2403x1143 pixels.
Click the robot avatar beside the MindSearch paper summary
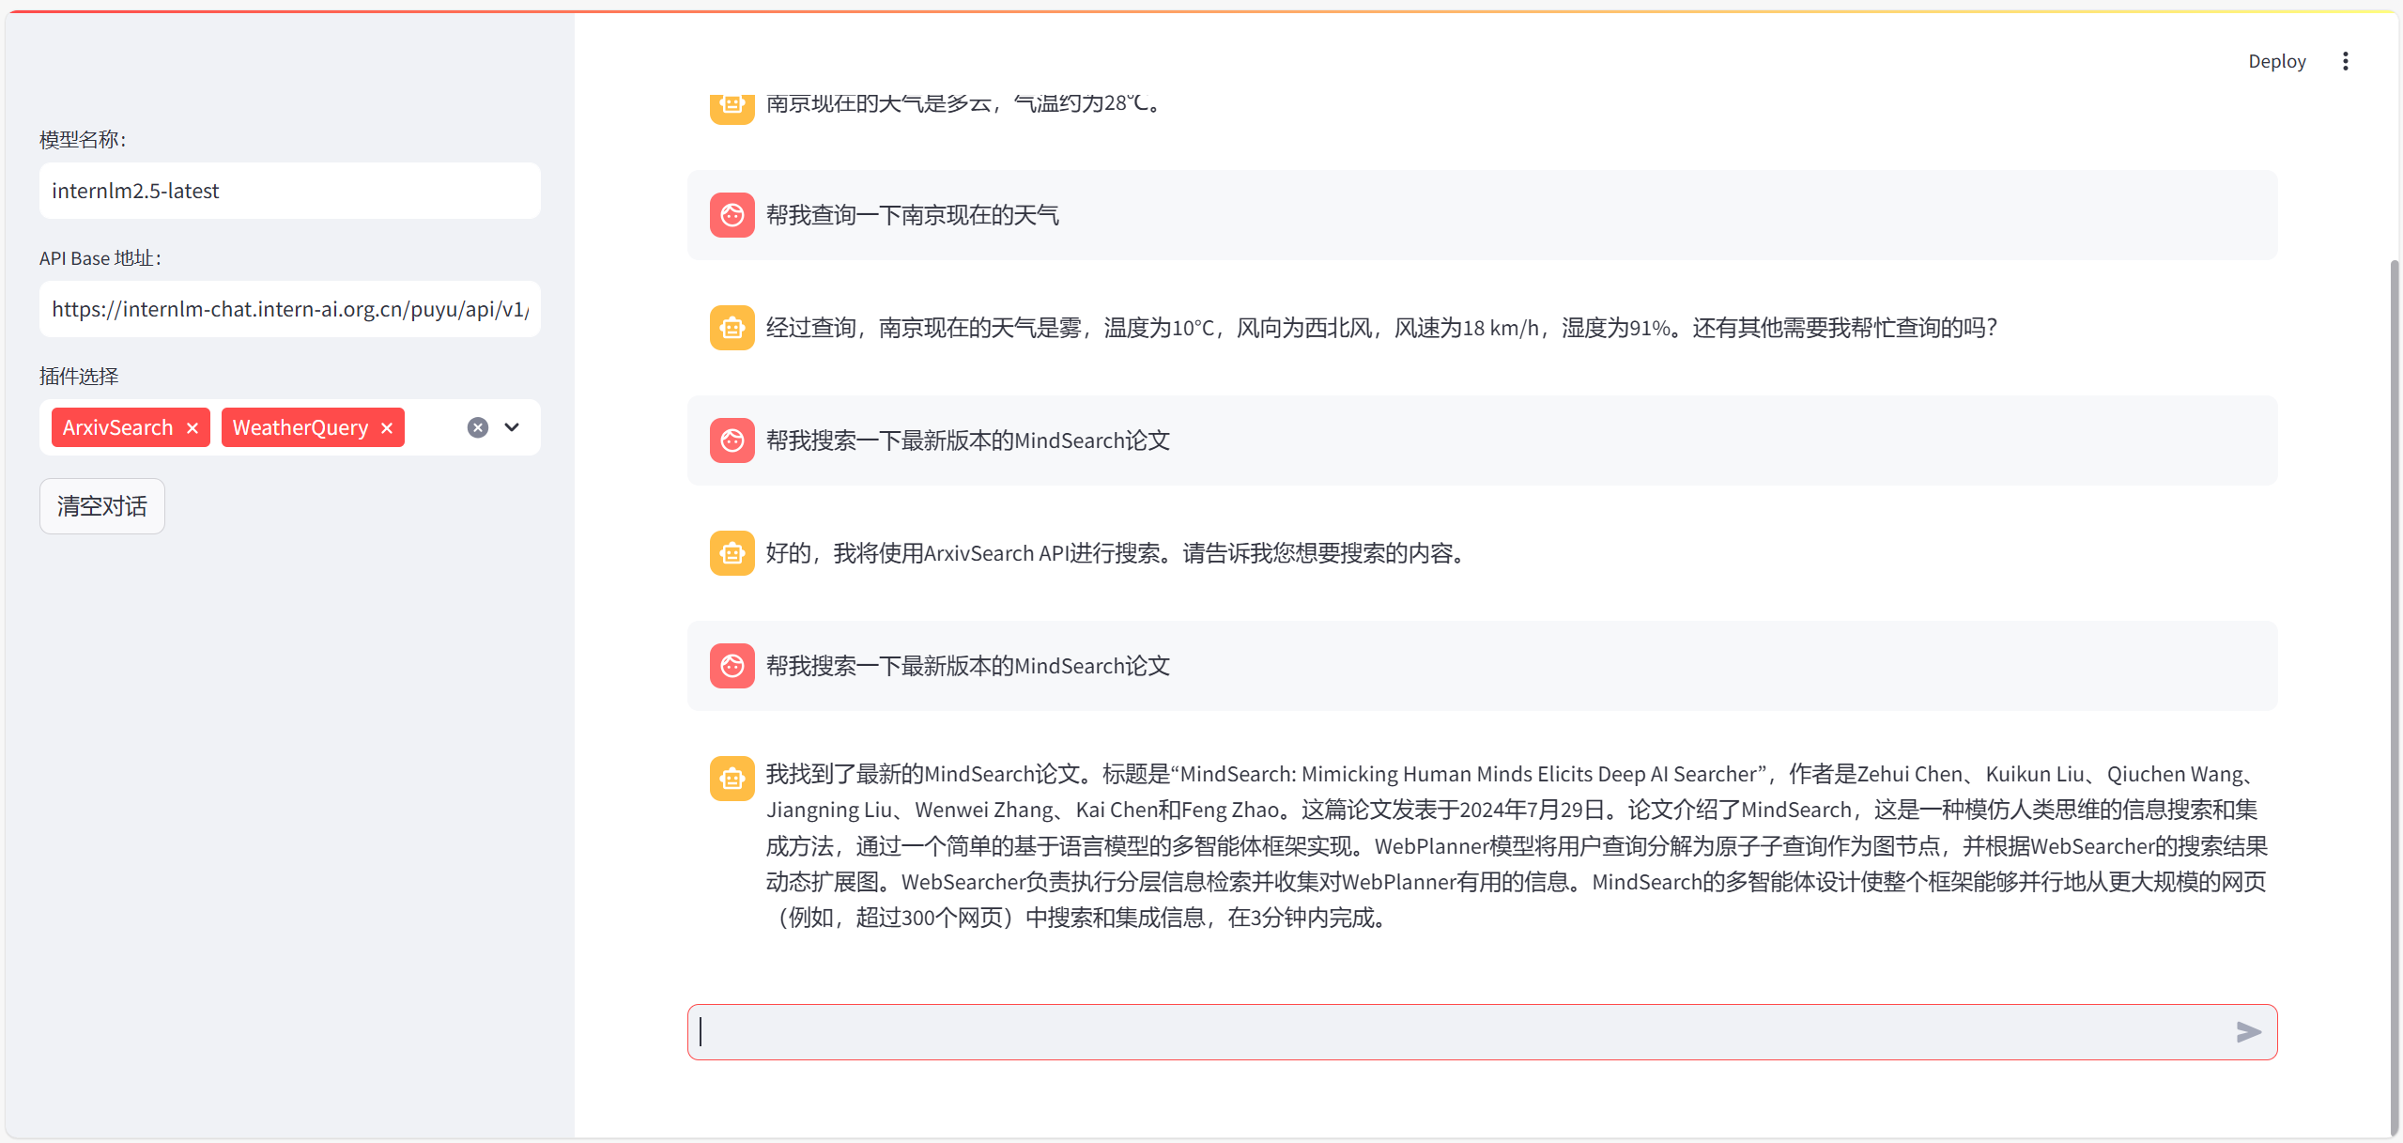(732, 779)
